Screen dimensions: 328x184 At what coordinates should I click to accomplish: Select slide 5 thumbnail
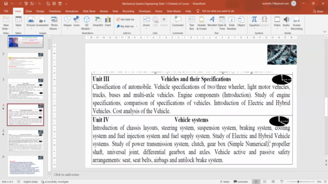pyautogui.click(x=26, y=140)
